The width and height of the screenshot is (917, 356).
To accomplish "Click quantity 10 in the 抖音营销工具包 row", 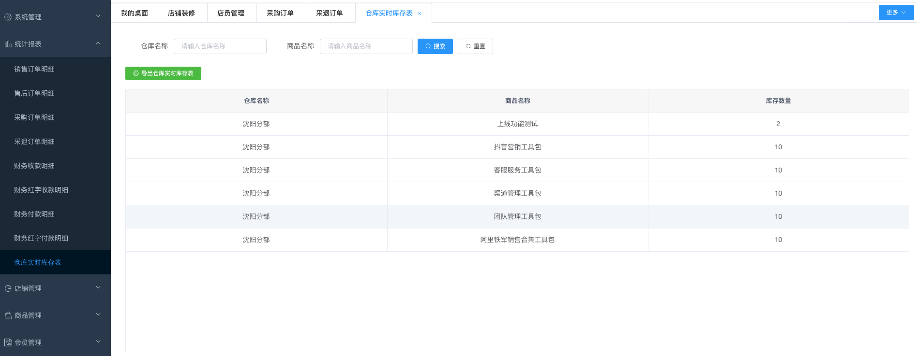I will [x=779, y=147].
